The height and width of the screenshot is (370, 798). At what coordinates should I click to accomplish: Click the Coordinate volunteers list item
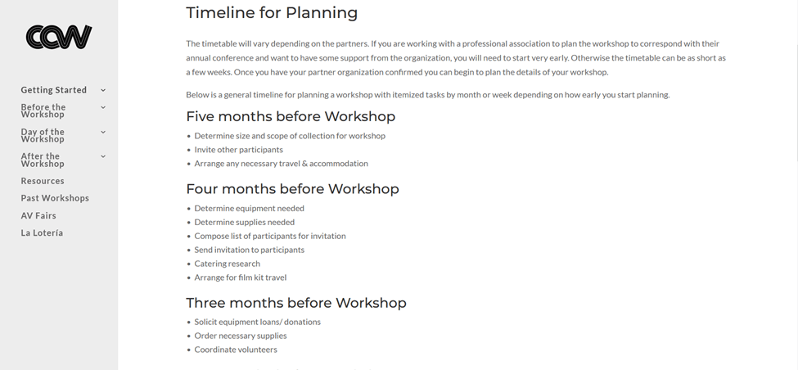click(236, 350)
